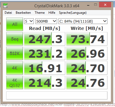Viewport: 115px width, 107px height.
Task: Close the CrystalDiskMark window
Action: 105,5
